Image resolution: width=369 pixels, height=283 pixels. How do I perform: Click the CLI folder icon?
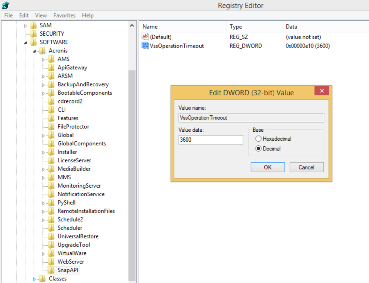point(51,110)
